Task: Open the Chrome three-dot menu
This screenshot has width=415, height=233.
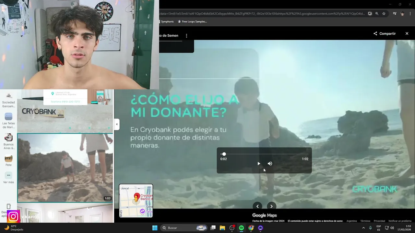Action: 410,14
